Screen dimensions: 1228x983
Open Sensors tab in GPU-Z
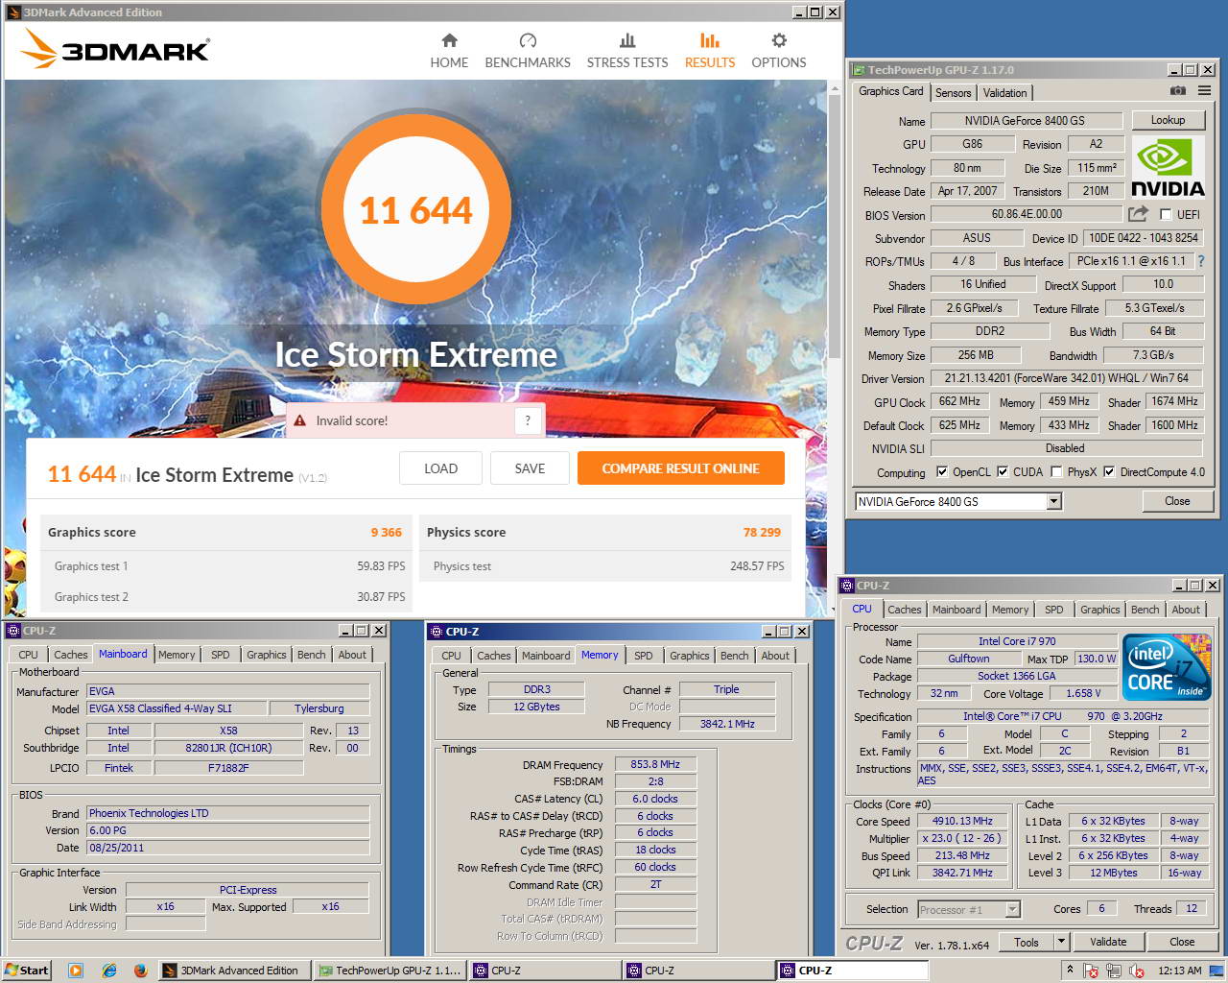(953, 93)
